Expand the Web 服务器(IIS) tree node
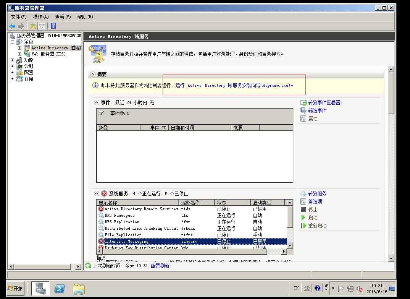The image size is (410, 299). click(19, 54)
